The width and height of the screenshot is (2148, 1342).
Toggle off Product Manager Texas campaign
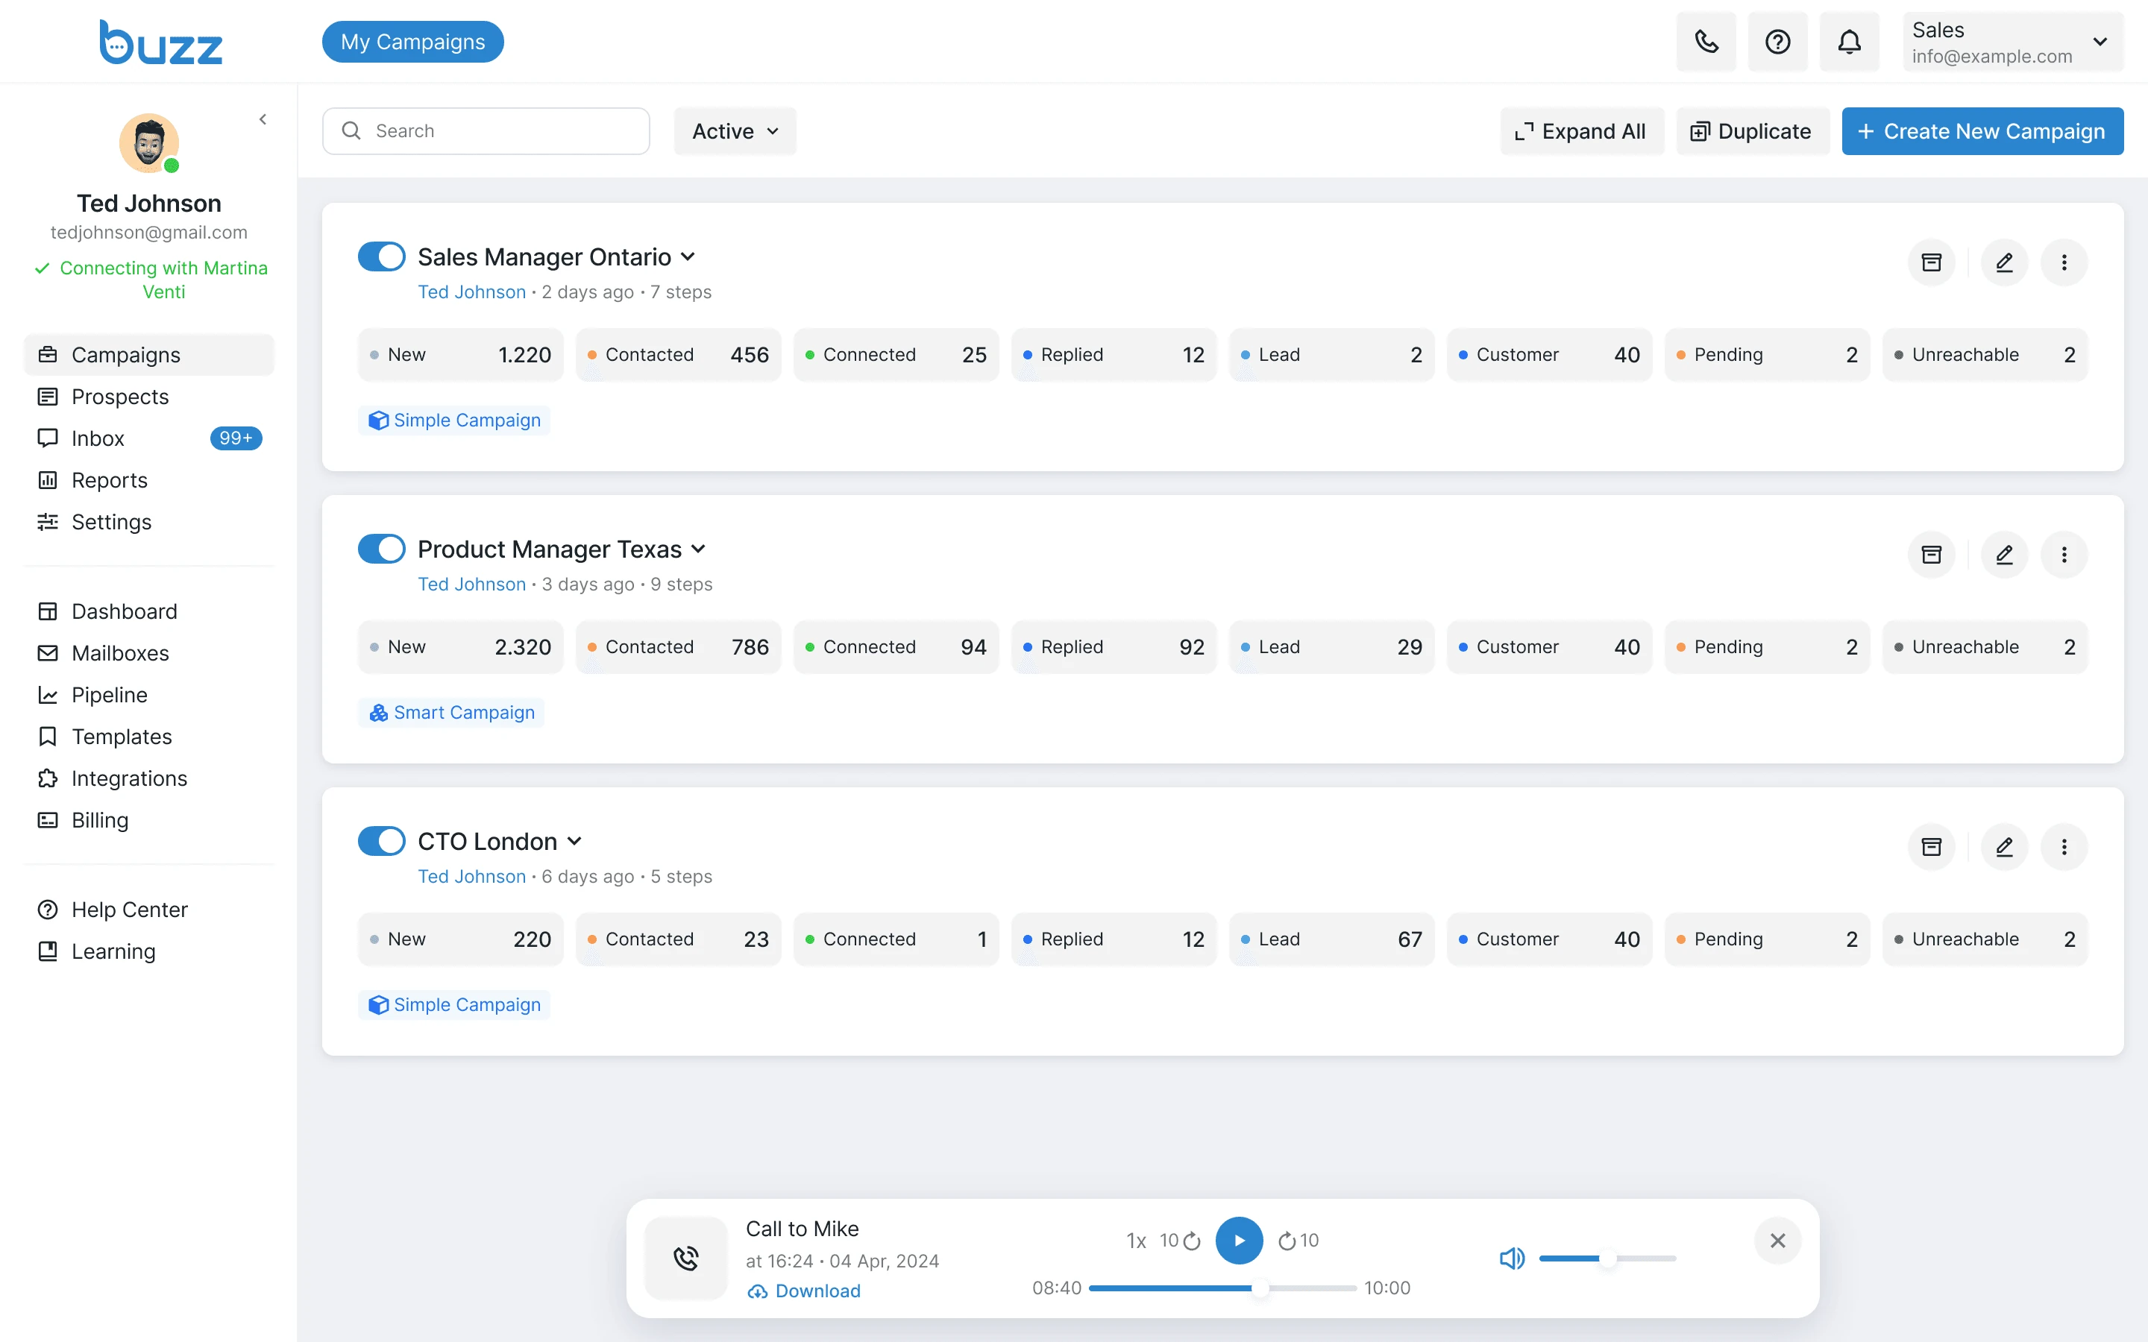coord(382,549)
